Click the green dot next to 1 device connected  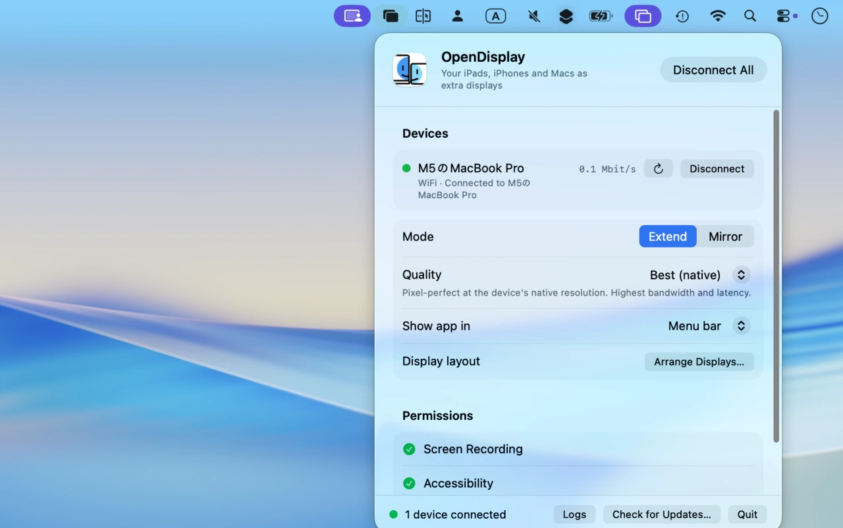pos(393,514)
